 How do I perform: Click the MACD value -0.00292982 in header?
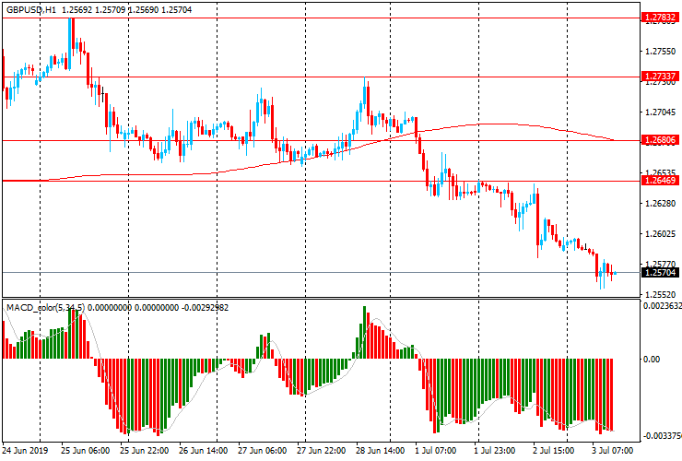coord(205,308)
